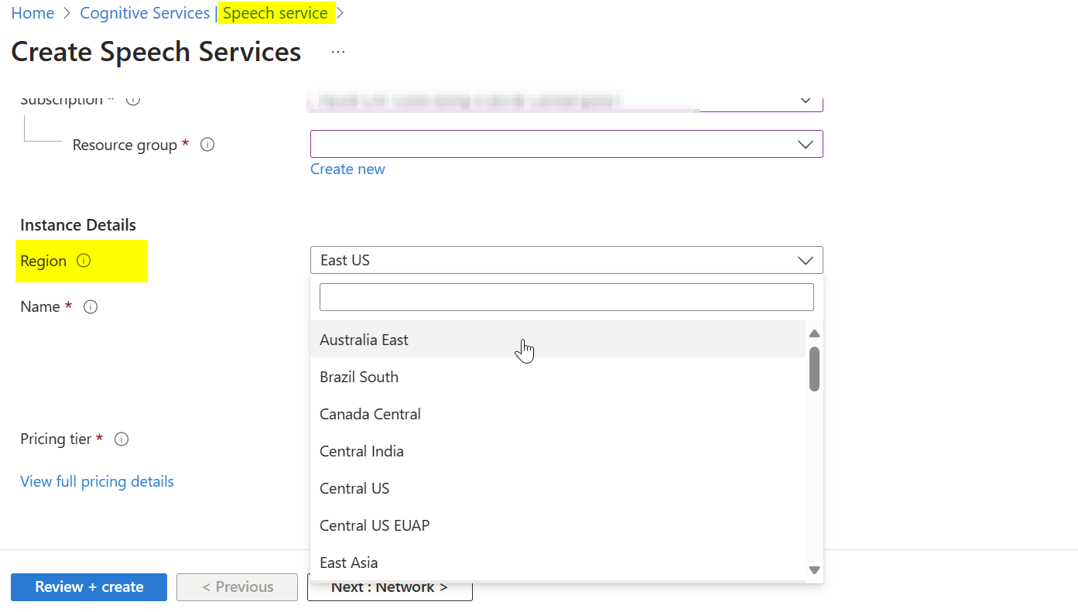The width and height of the screenshot is (1078, 612).
Task: Select Central India region
Action: [x=558, y=451]
